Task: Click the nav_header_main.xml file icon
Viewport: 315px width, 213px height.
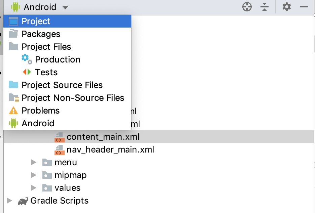Action: (59, 150)
